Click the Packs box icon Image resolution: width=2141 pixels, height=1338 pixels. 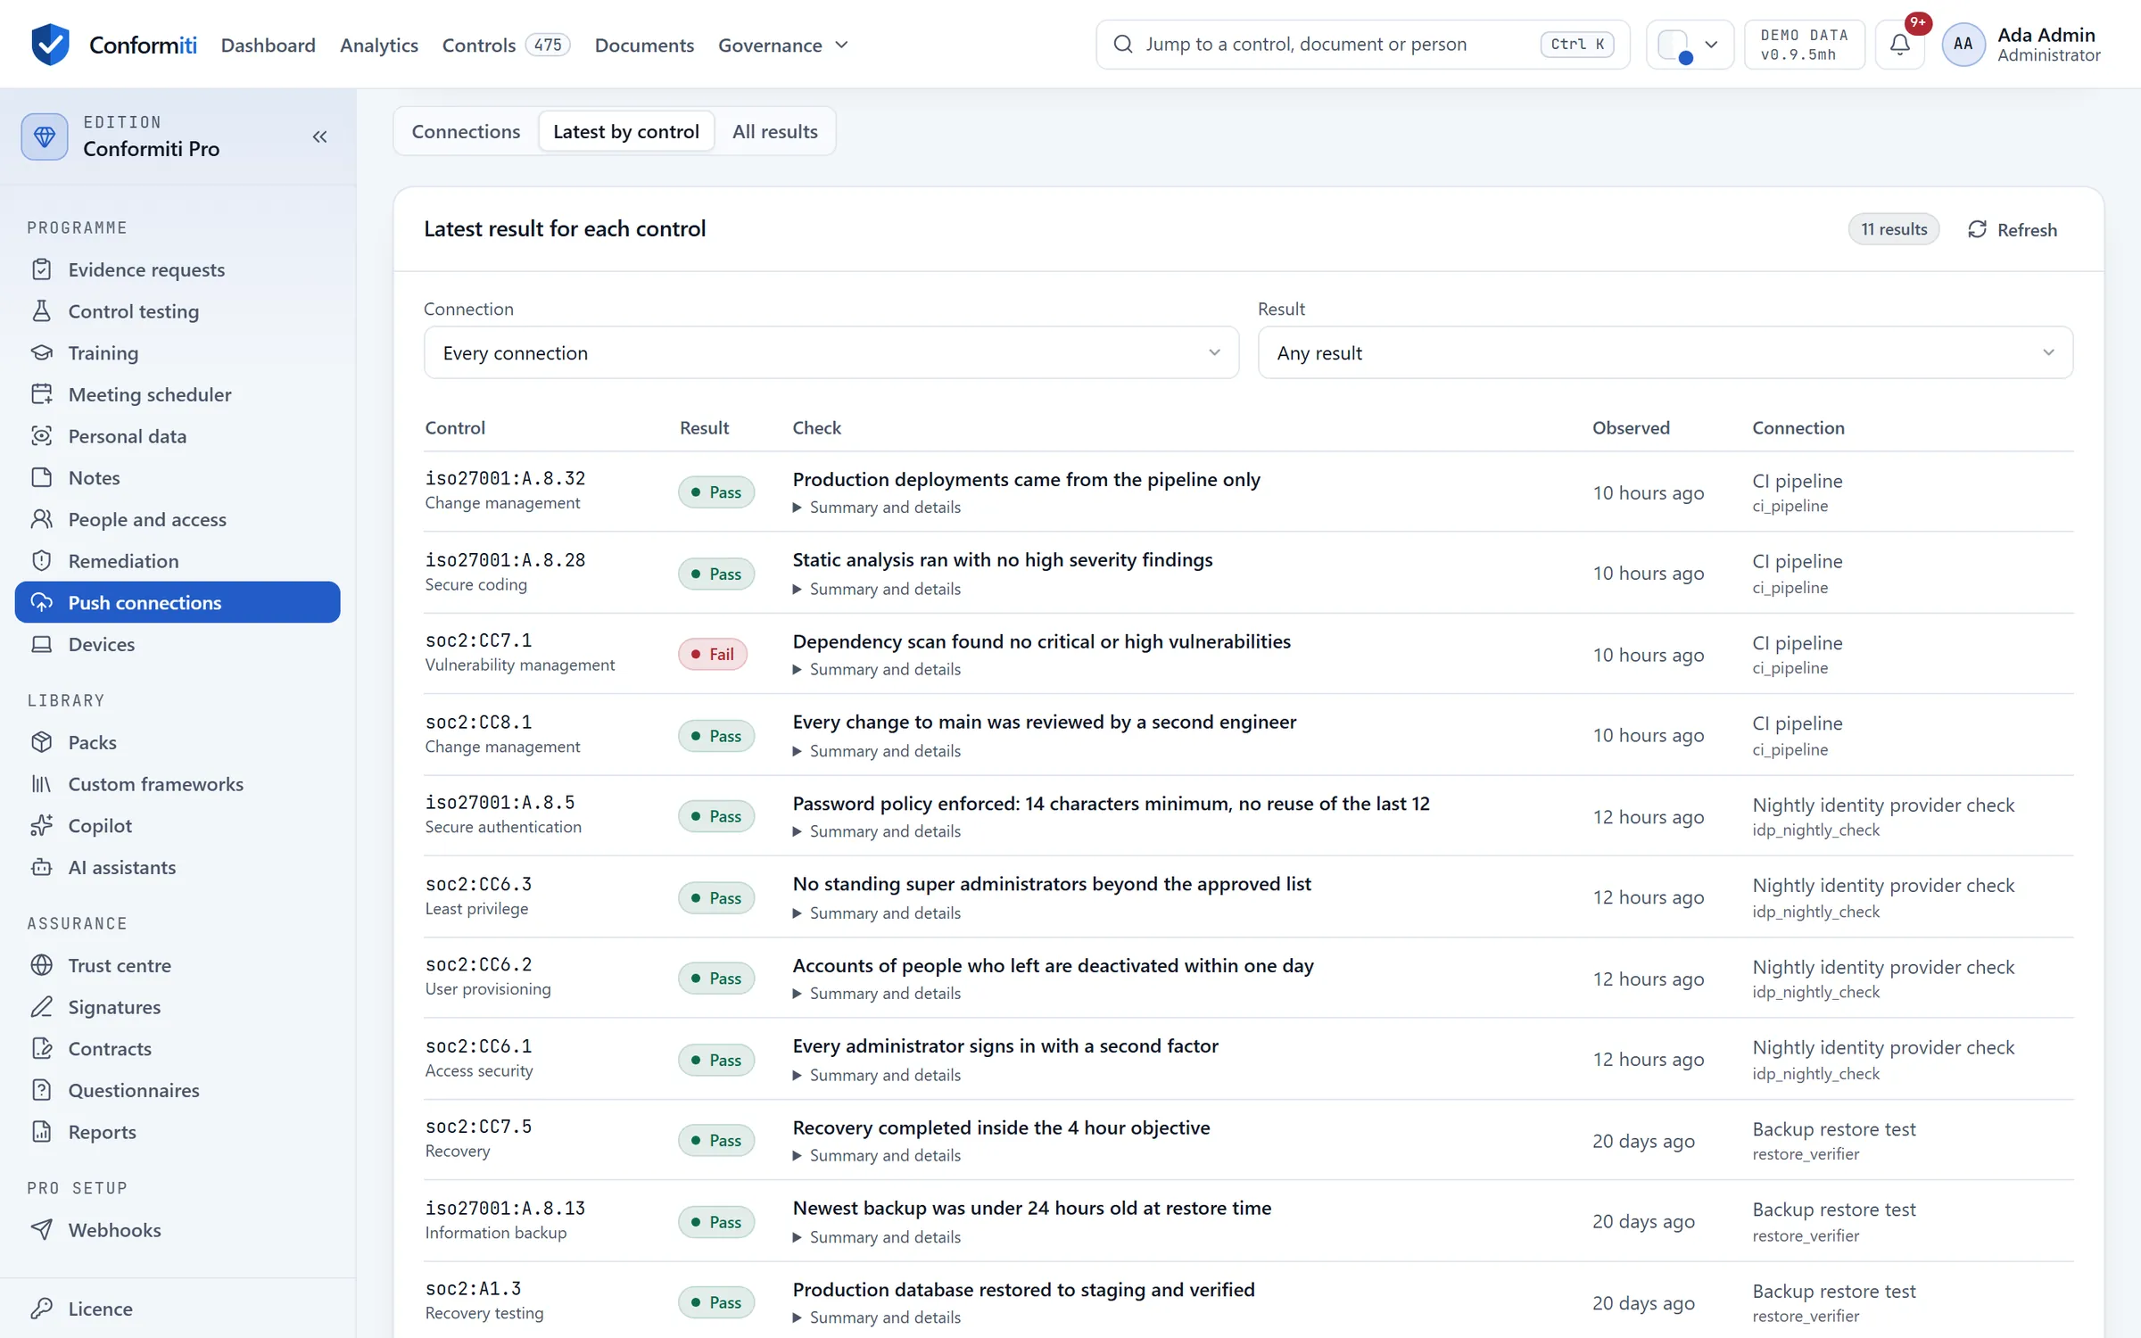pyautogui.click(x=42, y=742)
